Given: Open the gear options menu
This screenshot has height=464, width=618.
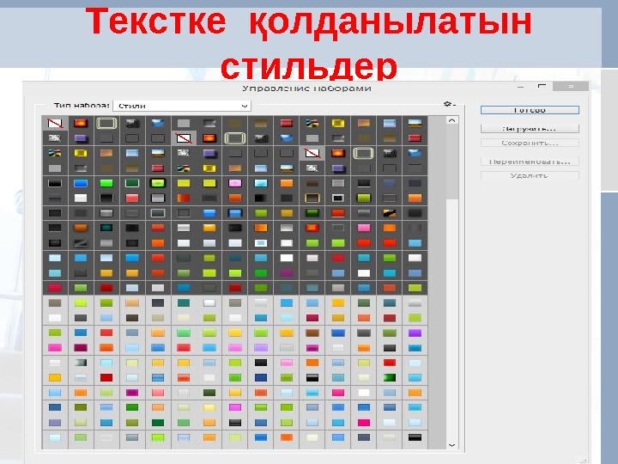Looking at the screenshot, I should [449, 104].
